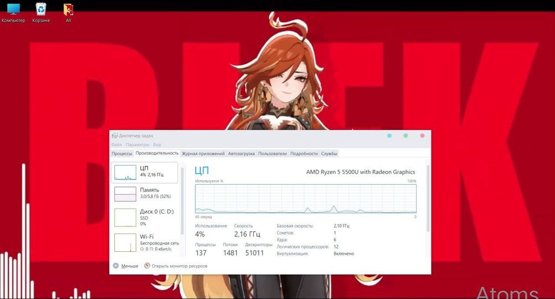Click the Ядра label
555x299 pixels.
point(282,240)
